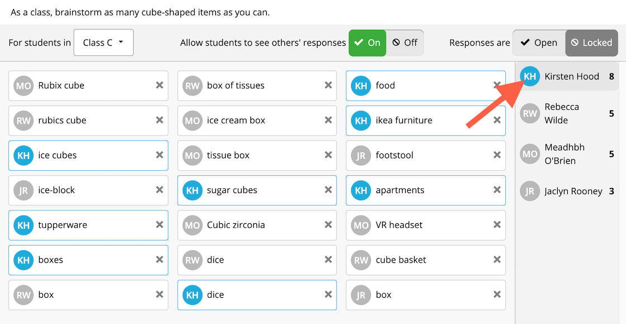The image size is (626, 324).
Task: Remove the cube basket response
Action: pyautogui.click(x=497, y=259)
